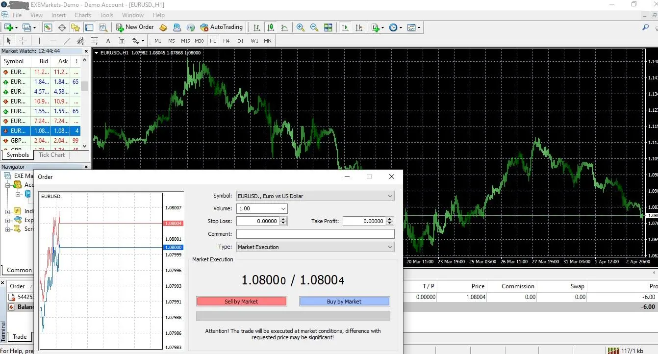This screenshot has width=658, height=354.
Task: Select the Fibonacci retracement tool
Action: pos(95,41)
